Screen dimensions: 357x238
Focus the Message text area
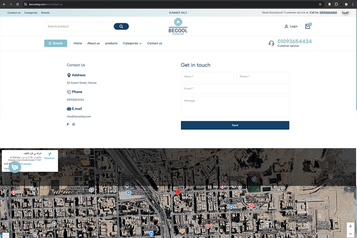click(x=235, y=107)
